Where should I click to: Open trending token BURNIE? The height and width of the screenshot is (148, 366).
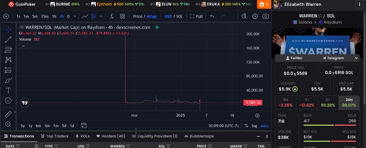62,4
